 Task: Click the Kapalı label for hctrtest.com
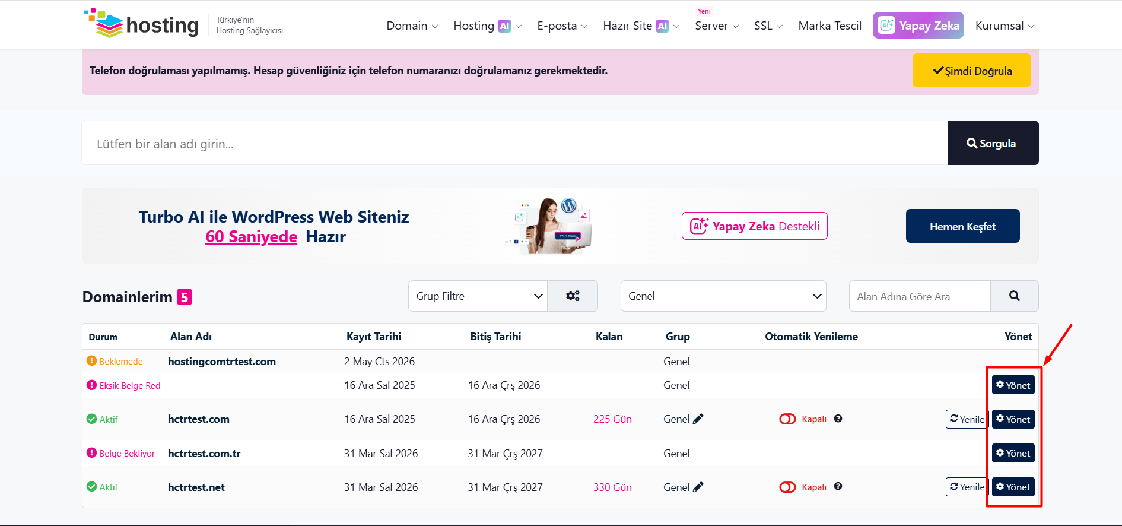(814, 419)
